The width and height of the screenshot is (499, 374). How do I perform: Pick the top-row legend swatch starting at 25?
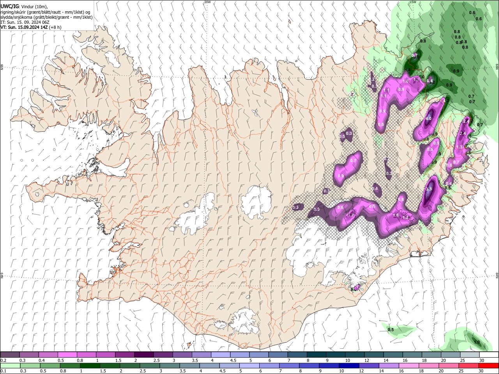point(469,355)
